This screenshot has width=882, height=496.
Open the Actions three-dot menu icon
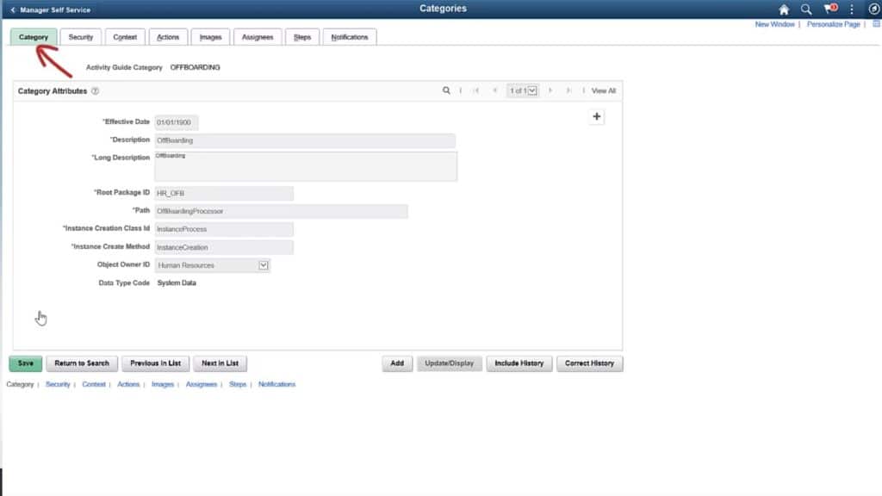(x=851, y=8)
